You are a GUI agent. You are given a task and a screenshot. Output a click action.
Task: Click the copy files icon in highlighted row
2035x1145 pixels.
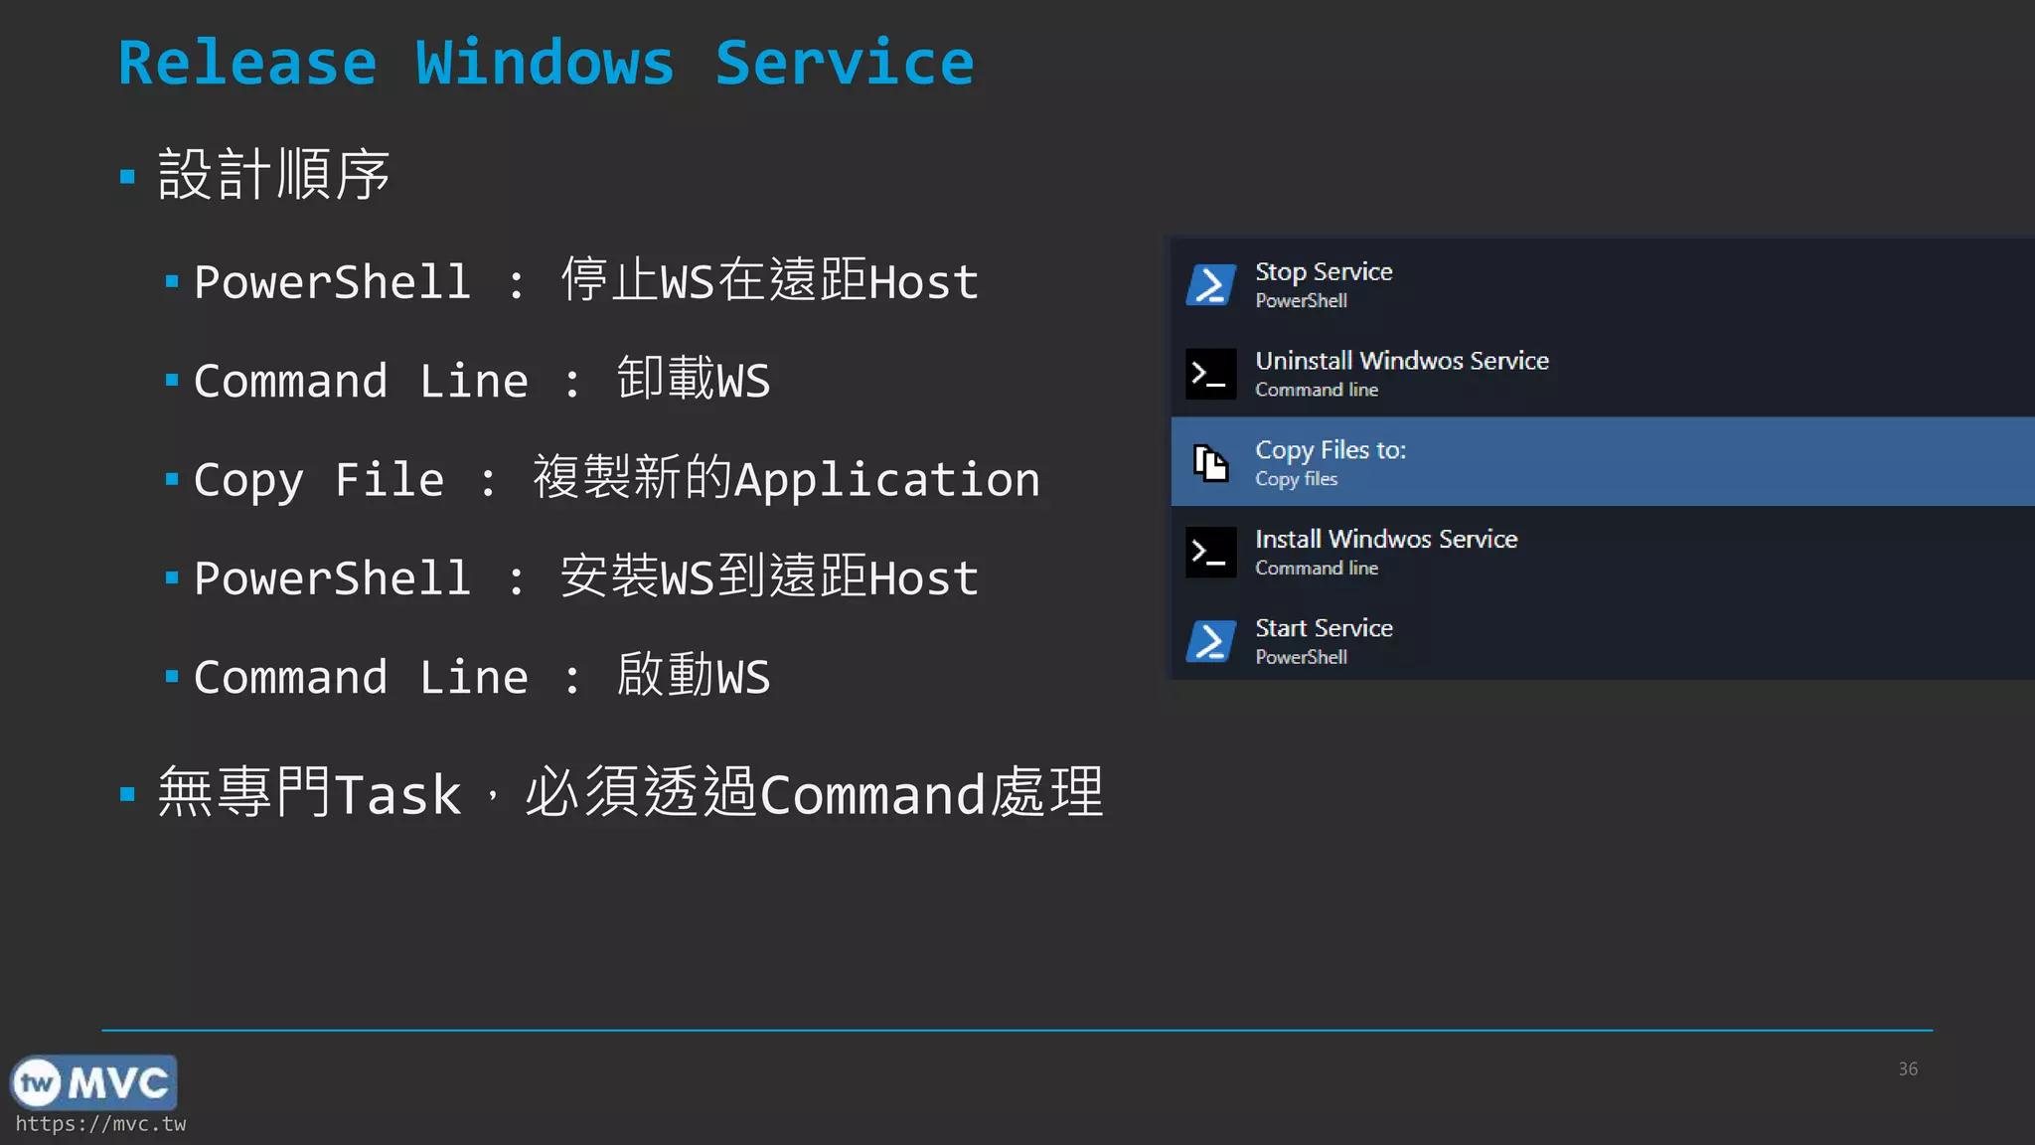tap(1210, 463)
